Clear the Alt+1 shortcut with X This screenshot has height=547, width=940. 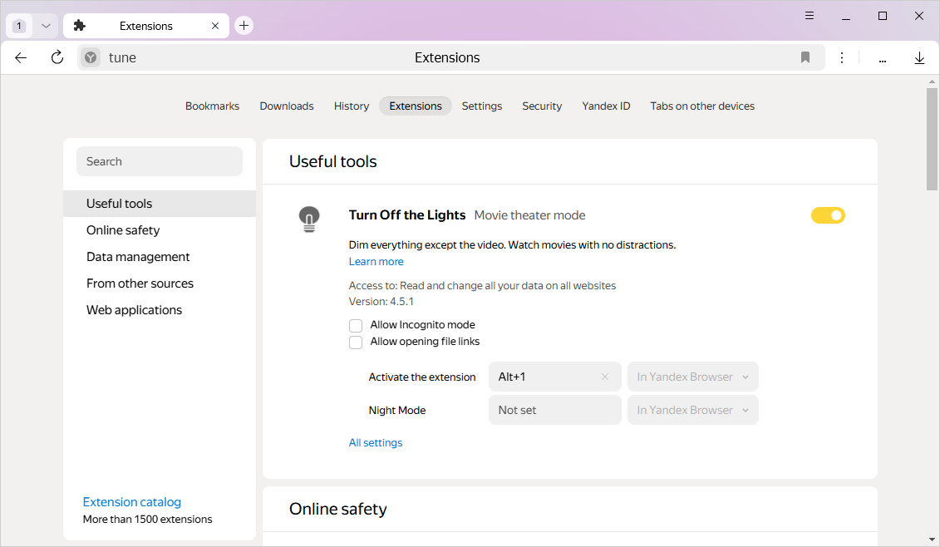(x=605, y=377)
